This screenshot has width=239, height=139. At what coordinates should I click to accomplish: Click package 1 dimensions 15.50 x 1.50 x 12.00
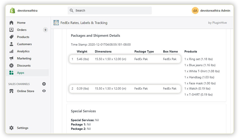click(x=110, y=59)
